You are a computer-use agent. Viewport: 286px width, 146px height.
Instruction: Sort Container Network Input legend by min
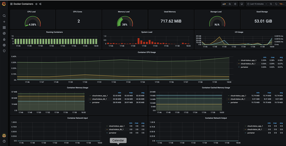tap(131, 123)
